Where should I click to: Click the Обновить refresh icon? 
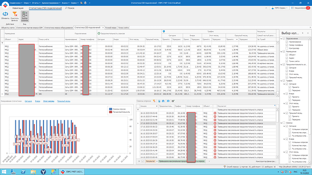click(x=5, y=14)
